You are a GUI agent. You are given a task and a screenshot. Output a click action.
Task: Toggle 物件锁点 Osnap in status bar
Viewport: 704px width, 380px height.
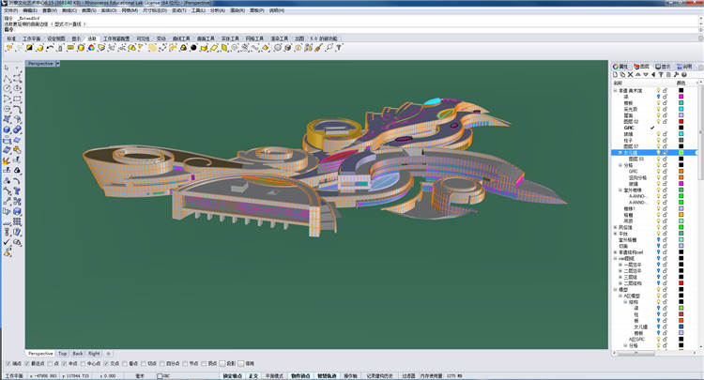pos(300,376)
